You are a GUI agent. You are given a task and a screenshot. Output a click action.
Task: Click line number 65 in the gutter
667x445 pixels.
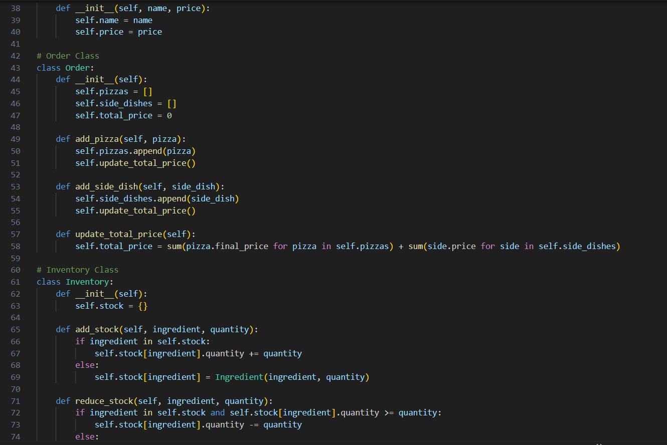(x=15, y=329)
